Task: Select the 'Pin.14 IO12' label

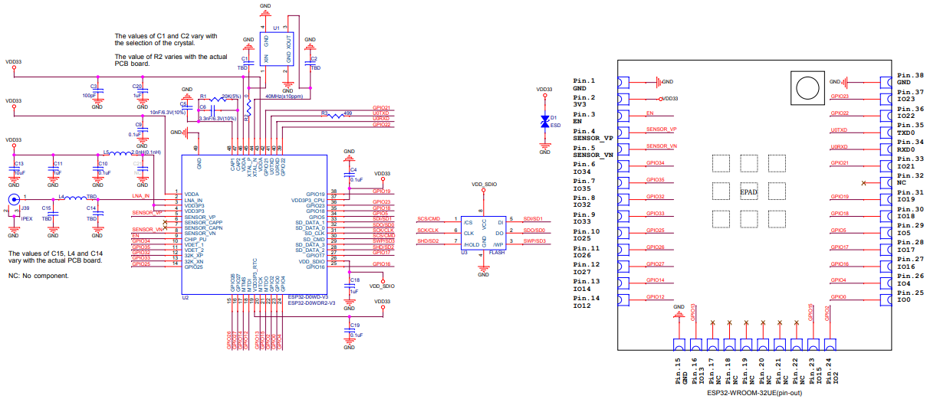Action: coord(586,302)
